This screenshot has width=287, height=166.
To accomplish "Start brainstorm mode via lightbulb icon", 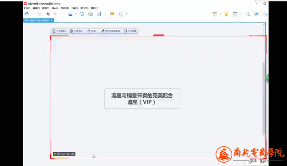I will point(226,14).
